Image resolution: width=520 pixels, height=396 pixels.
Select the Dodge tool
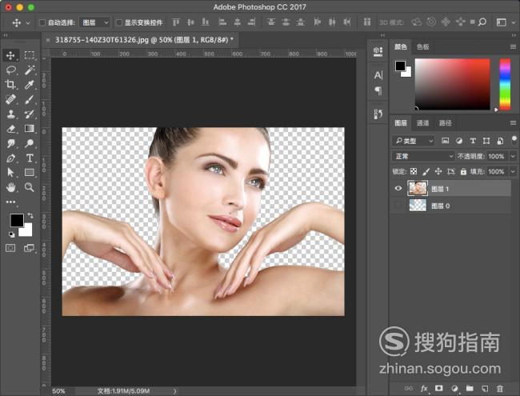[29, 143]
